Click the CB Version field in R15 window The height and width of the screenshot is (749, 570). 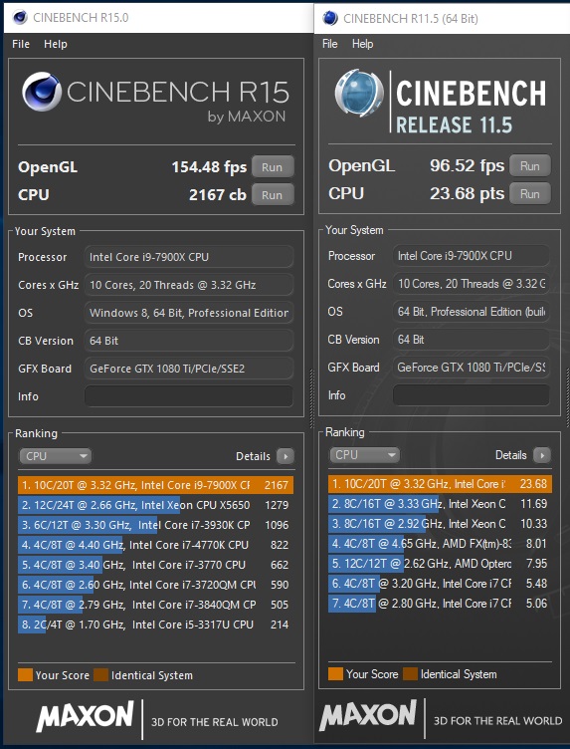click(189, 341)
